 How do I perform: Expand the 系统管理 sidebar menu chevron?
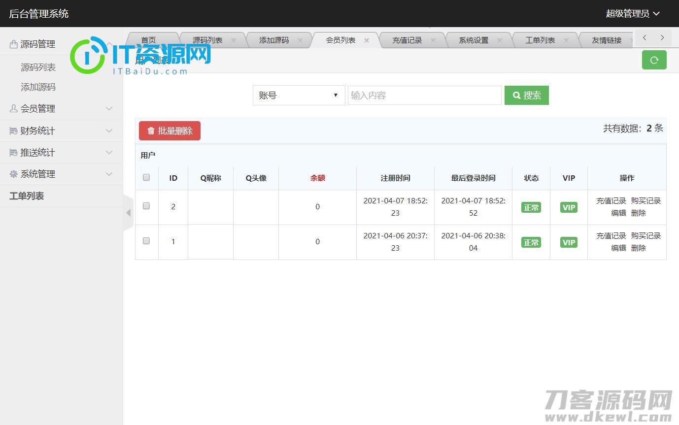(109, 174)
